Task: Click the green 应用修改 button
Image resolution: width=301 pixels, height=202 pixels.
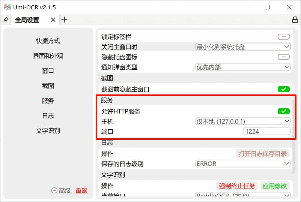Action: coord(274,186)
